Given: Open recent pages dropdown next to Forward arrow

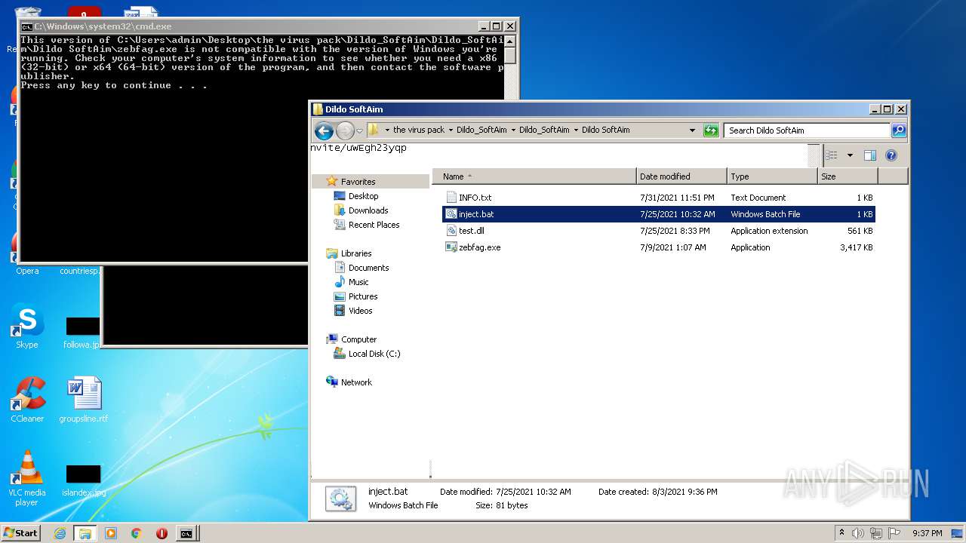Looking at the screenshot, I should (x=359, y=130).
